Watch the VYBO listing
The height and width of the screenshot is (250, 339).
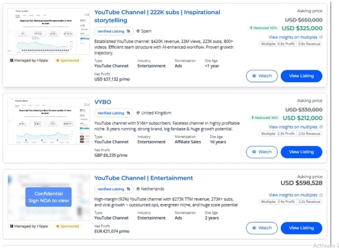pos(262,152)
